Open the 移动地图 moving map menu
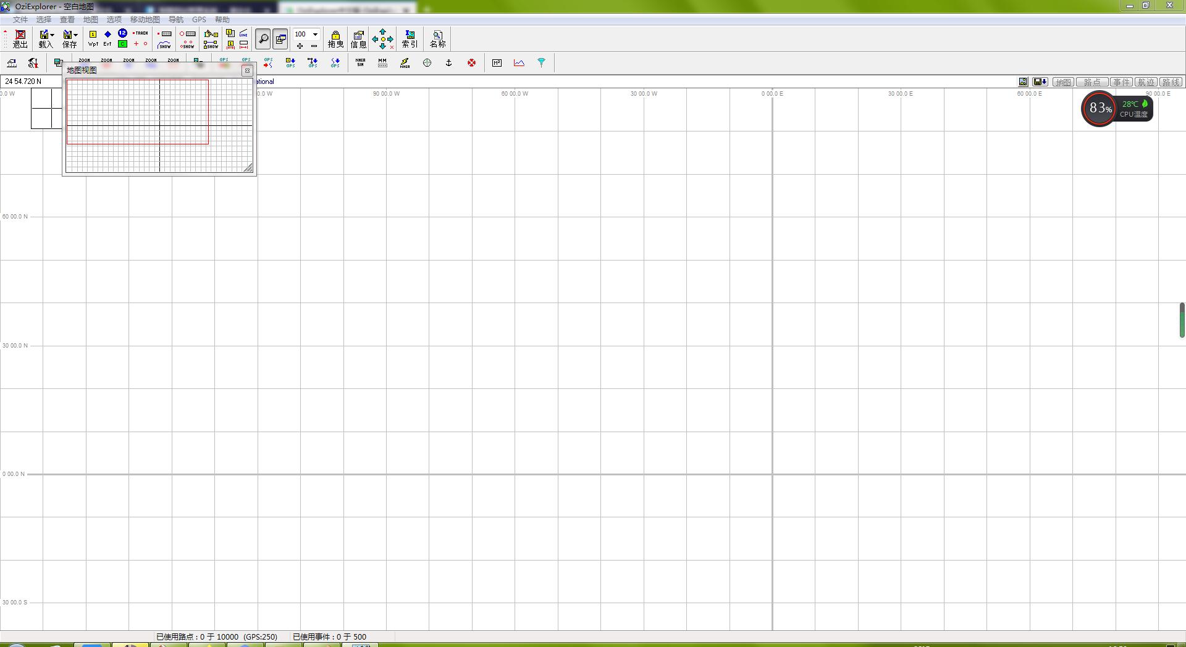Image resolution: width=1186 pixels, height=647 pixels. [x=145, y=20]
